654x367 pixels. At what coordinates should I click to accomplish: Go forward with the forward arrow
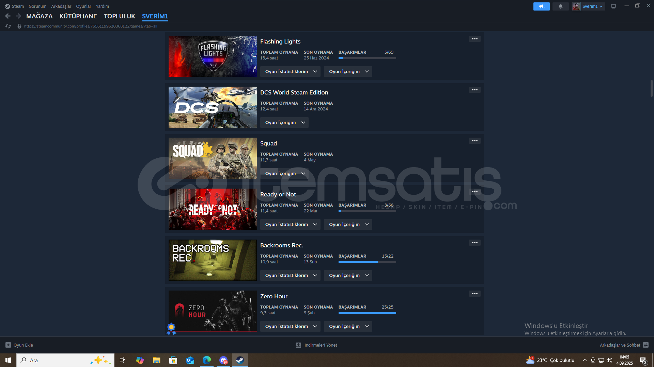[19, 16]
